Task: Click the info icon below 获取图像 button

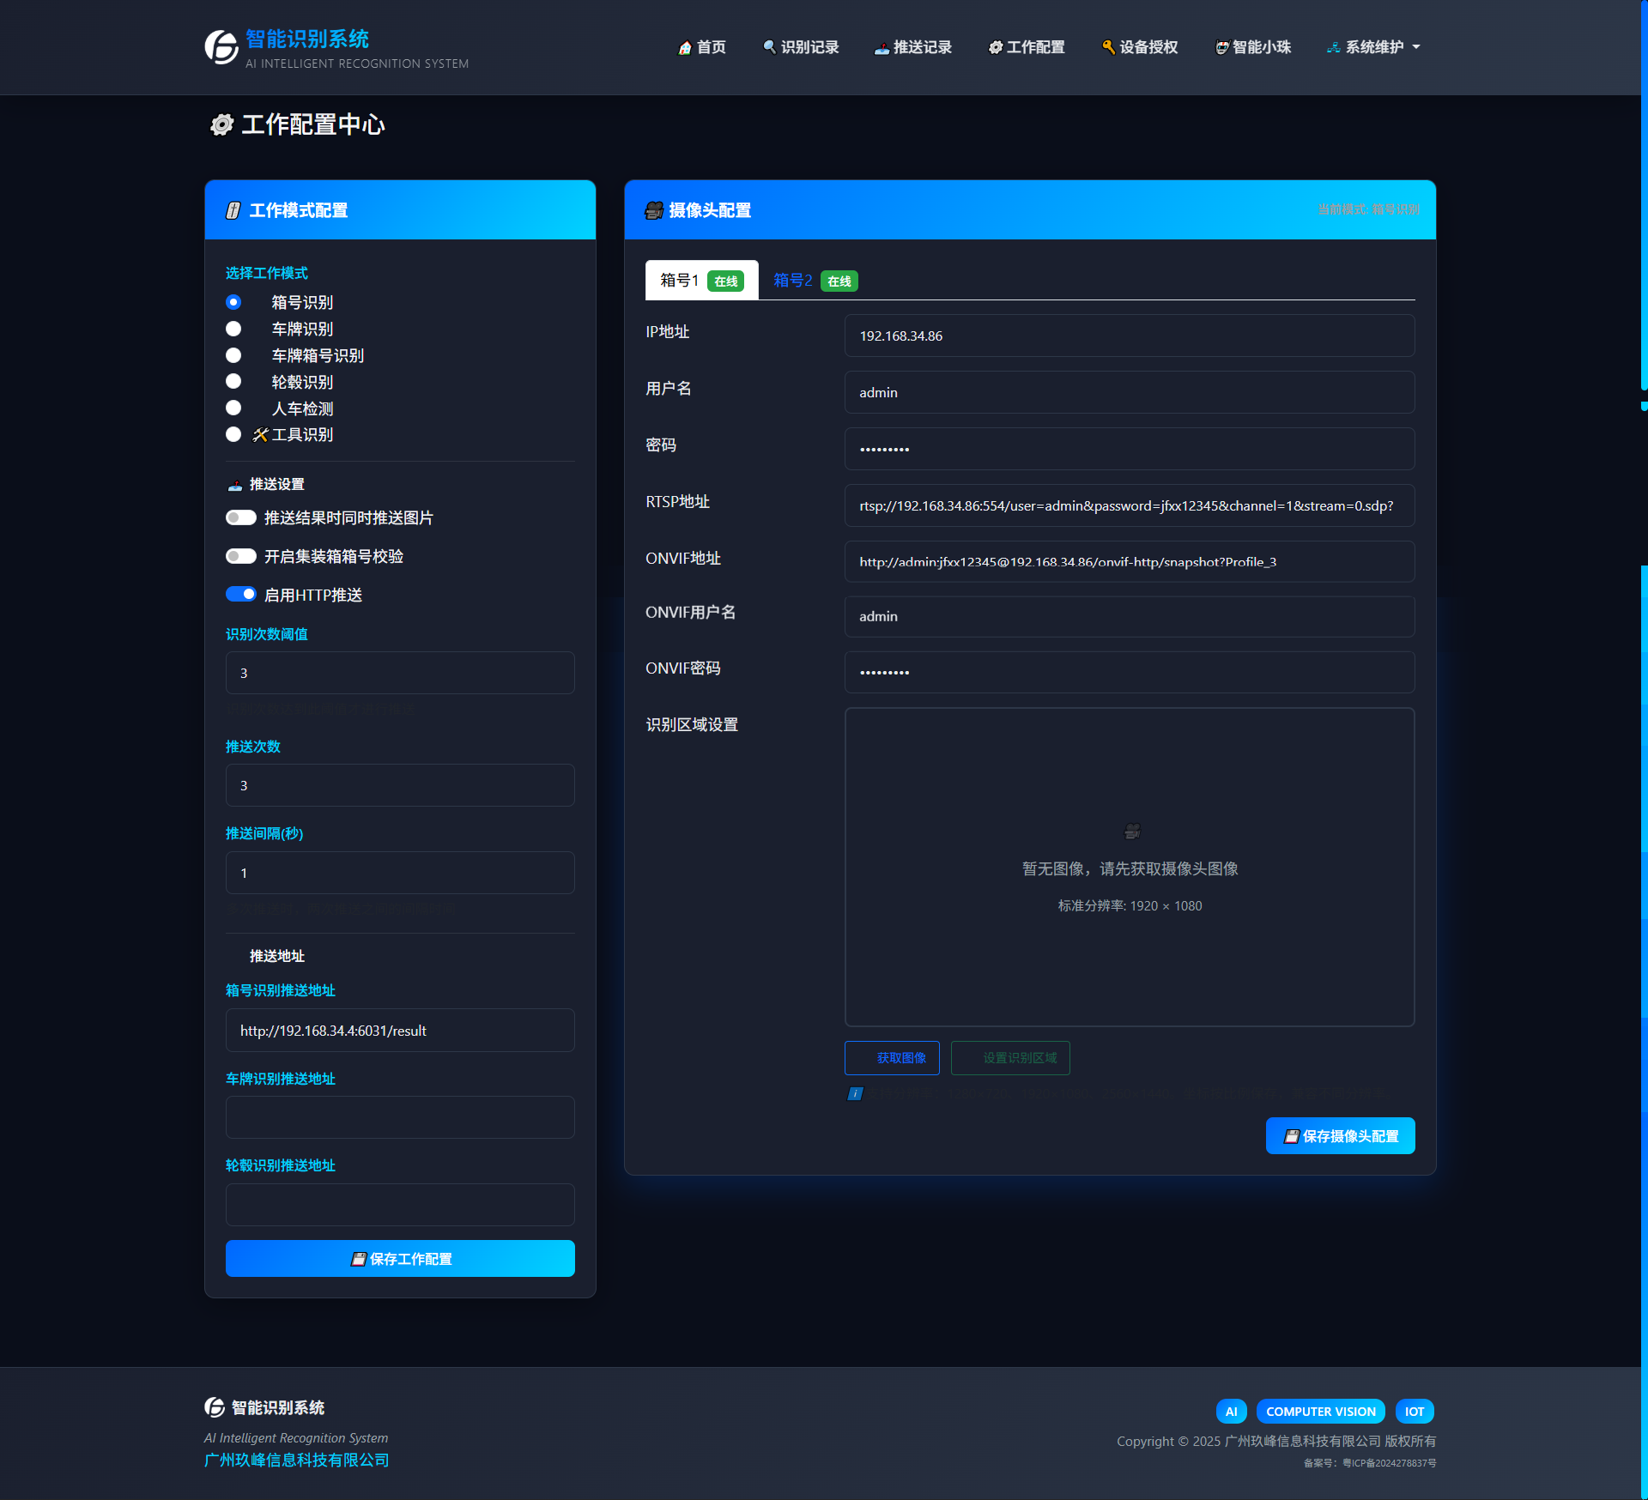Action: tap(855, 1093)
